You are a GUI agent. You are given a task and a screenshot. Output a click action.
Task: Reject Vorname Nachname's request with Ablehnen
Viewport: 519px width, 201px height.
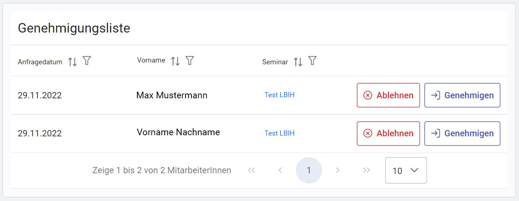pos(388,133)
